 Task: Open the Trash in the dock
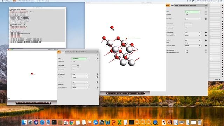click(199, 122)
